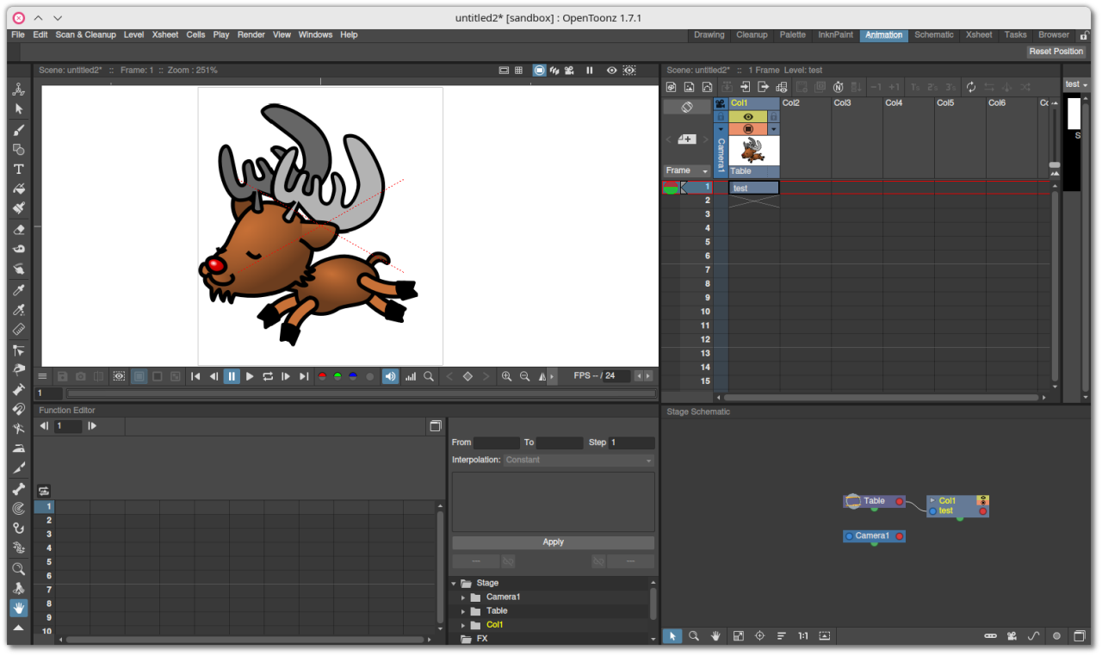Viewport: 1102px width, 656px height.
Task: Select the Ruler tool
Action: click(x=18, y=329)
